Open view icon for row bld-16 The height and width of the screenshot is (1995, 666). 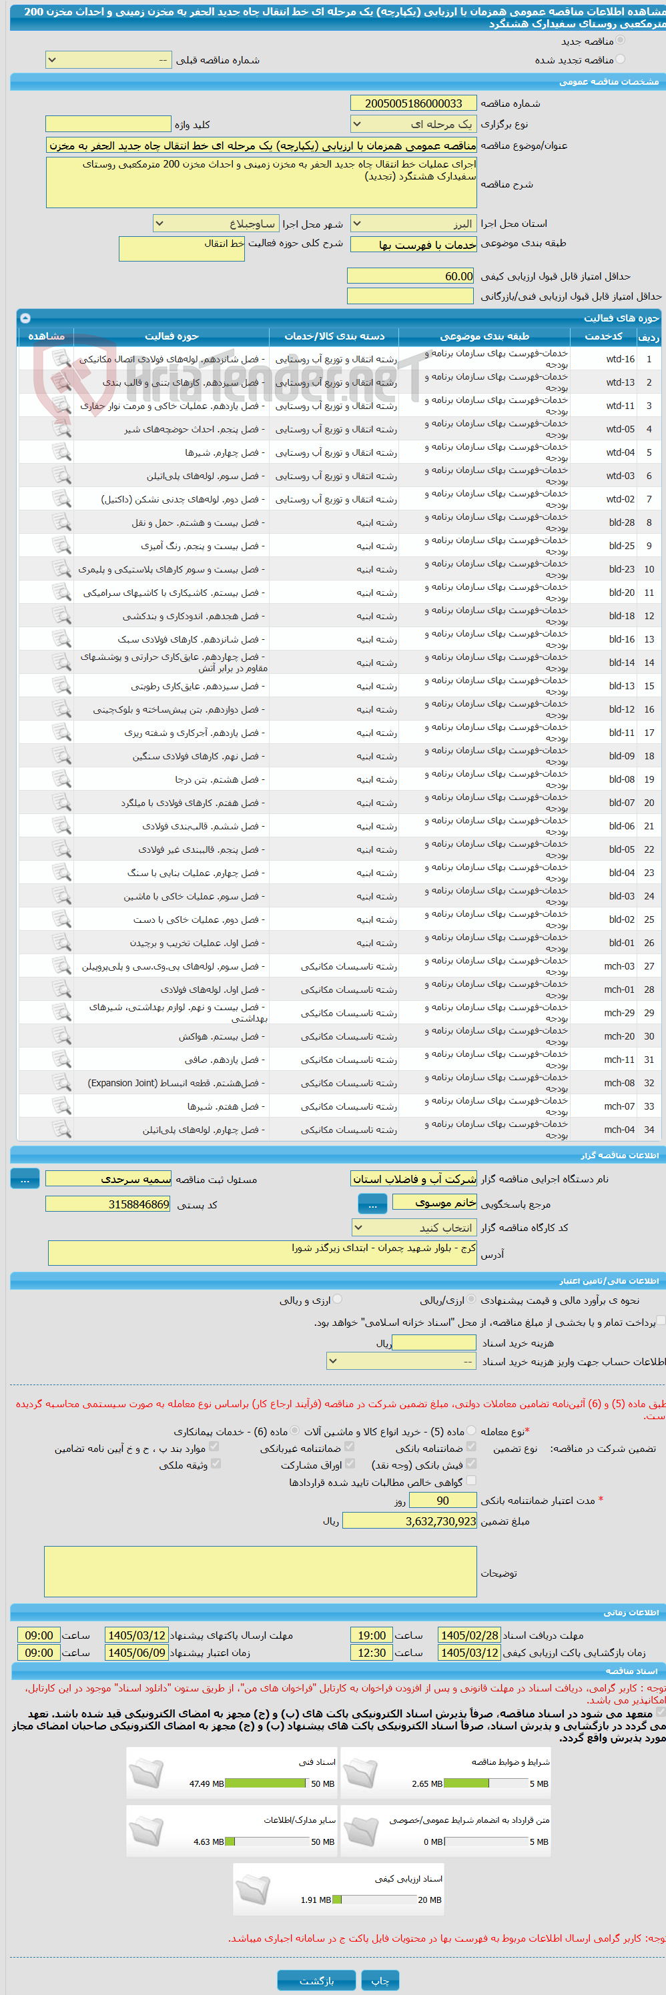point(61,638)
